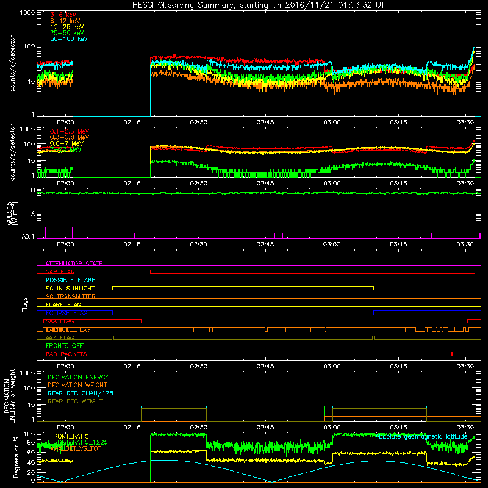Click the red BAD_PACKETS spike near 03:27
The image size is (488, 488).
point(452,354)
